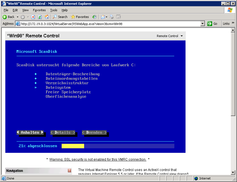Click the Navigation help icon
Screen dimensions: 237x182
[x=69, y=170]
